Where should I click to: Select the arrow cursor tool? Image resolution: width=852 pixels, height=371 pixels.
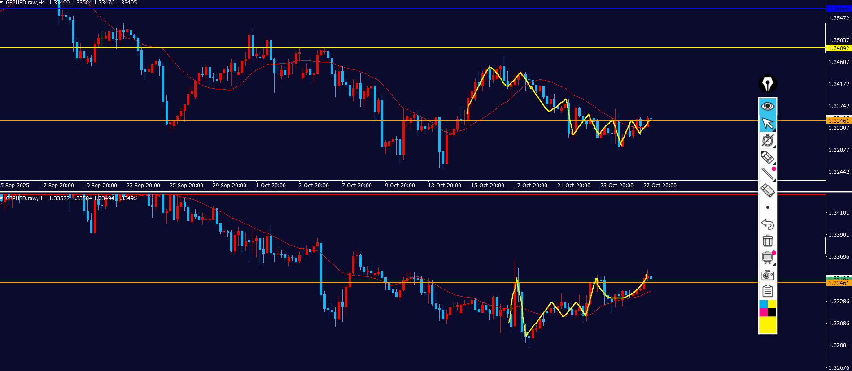(767, 123)
